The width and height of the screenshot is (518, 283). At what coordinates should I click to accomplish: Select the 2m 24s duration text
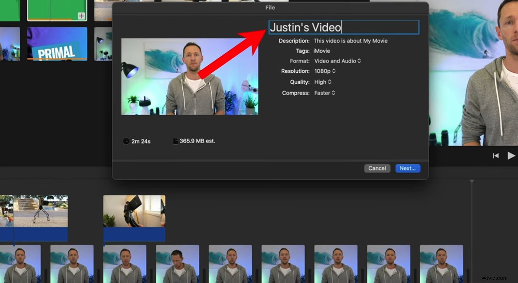[141, 141]
